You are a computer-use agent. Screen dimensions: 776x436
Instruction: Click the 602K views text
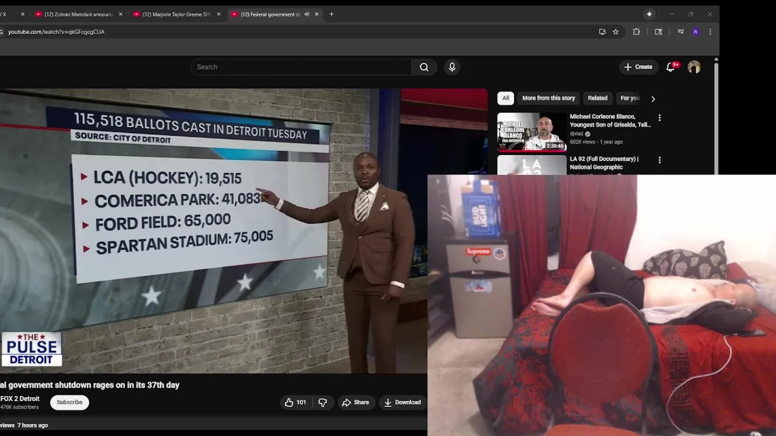point(583,142)
